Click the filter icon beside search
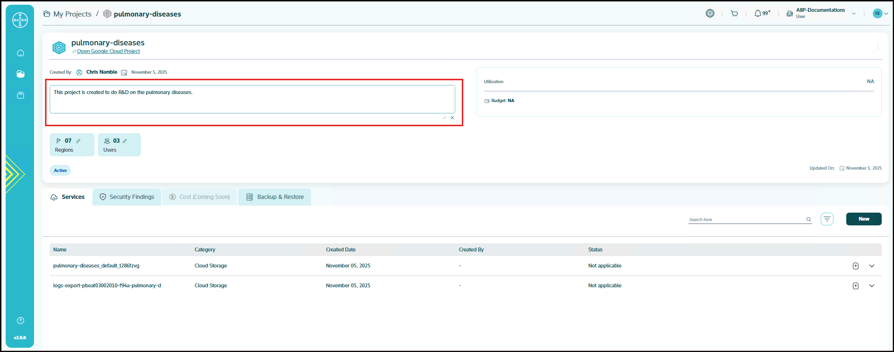 pyautogui.click(x=827, y=219)
